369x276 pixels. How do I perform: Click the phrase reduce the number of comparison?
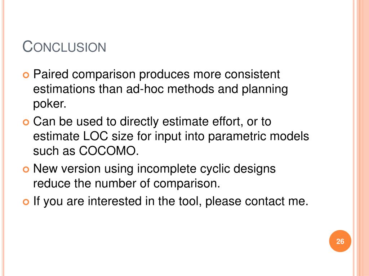point(126,184)
